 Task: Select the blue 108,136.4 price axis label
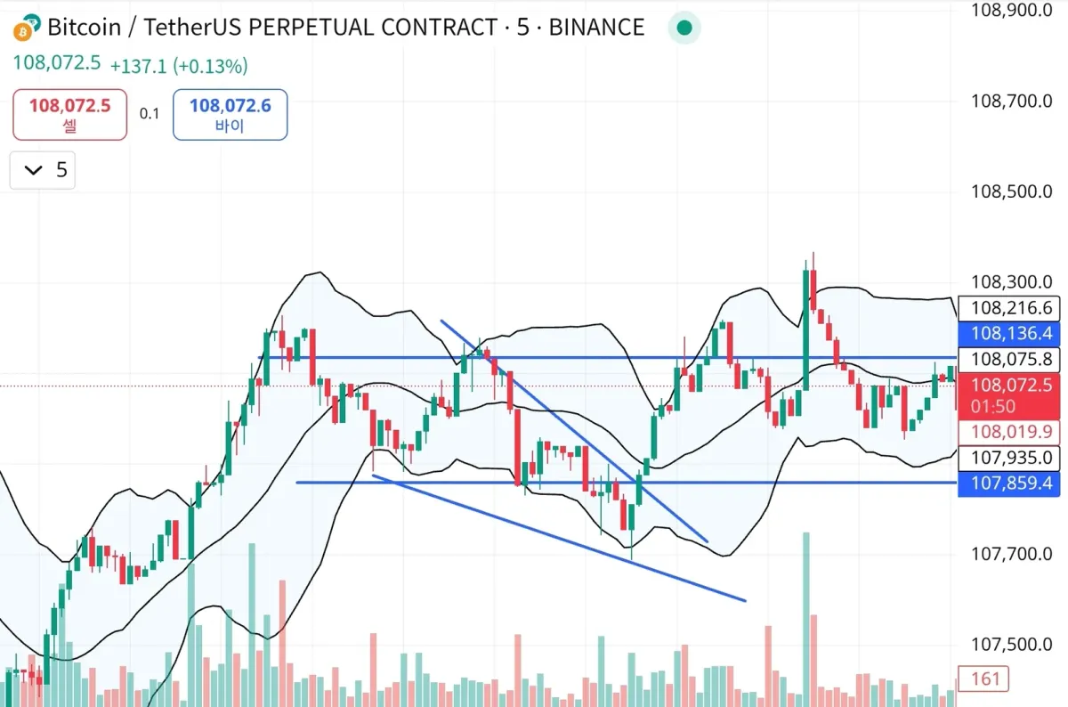click(1012, 334)
